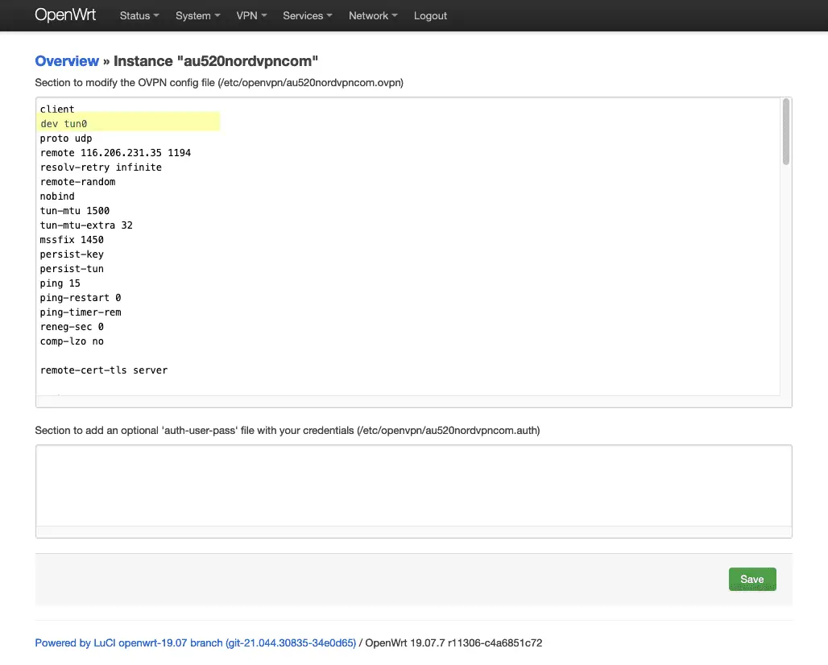This screenshot has width=828, height=665.
Task: Click the 'tun-mtu-extra 32' line
Action: pyautogui.click(x=86, y=225)
